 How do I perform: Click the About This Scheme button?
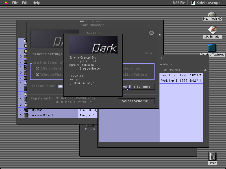[x=138, y=86]
